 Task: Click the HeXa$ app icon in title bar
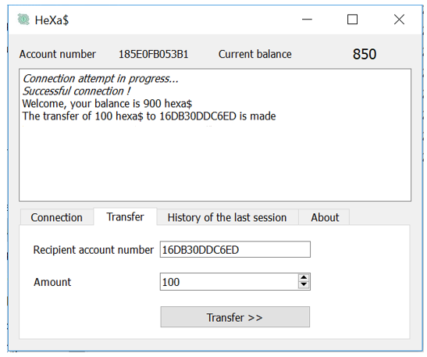pos(23,20)
